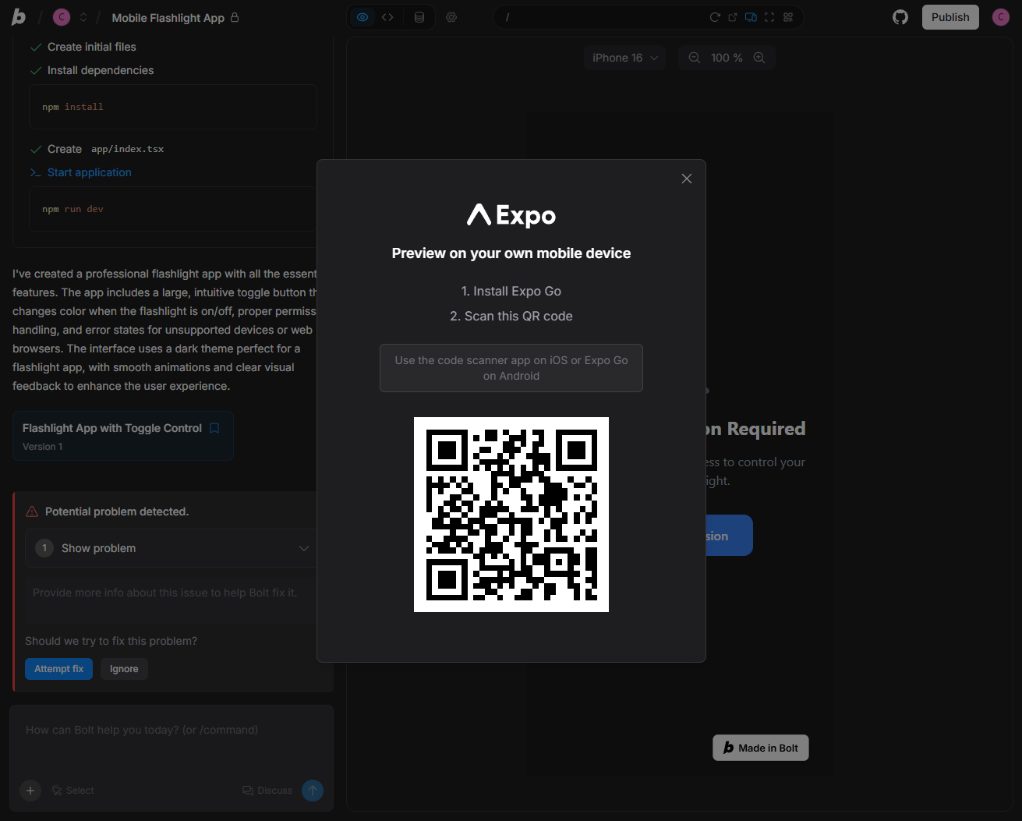The height and width of the screenshot is (821, 1022).
Task: Bookmark the Flashlight App with Toggle Control version
Action: coord(214,427)
